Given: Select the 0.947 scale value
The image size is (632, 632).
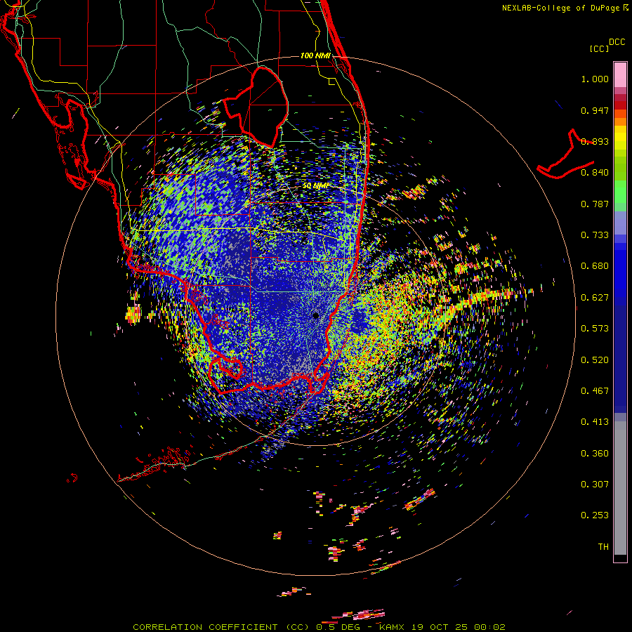Looking at the screenshot, I should coord(595,110).
